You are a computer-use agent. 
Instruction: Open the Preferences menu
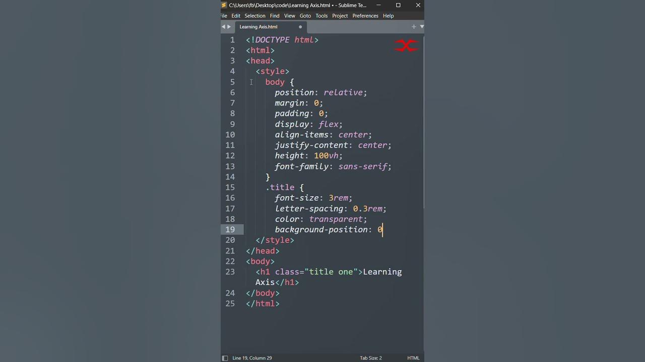(x=365, y=16)
